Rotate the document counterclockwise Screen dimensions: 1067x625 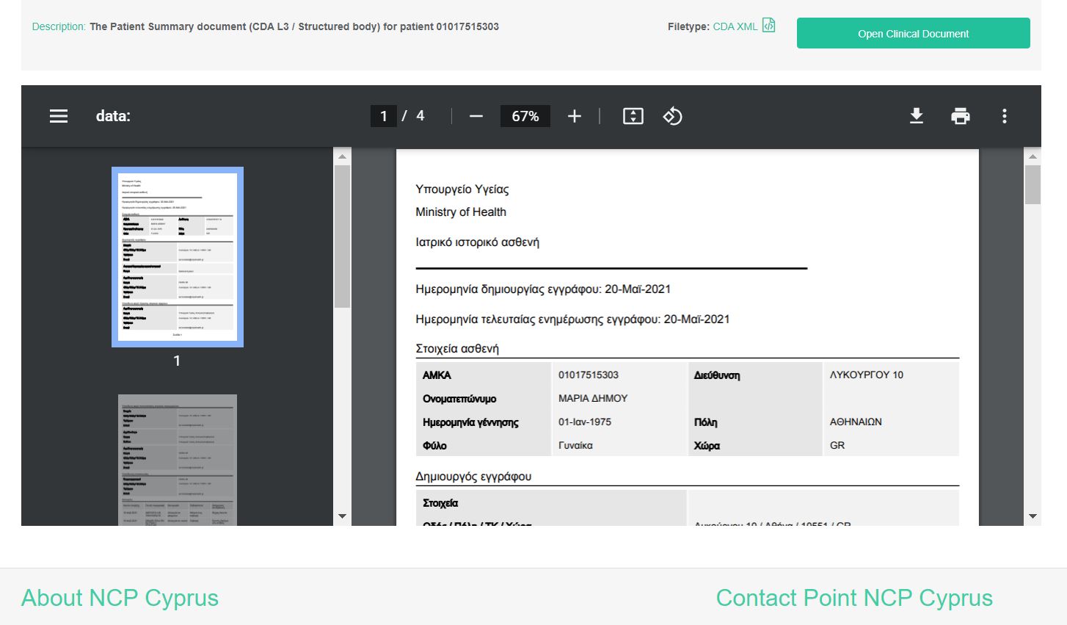672,116
